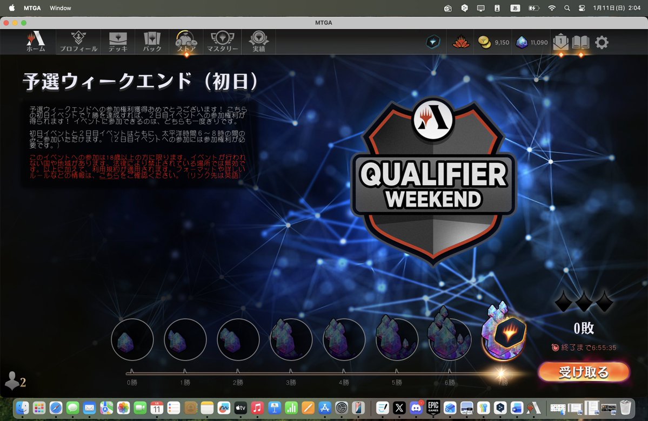Click the blue wildcard hexagon icon
Image resolution: width=648 pixels, height=421 pixels.
coord(433,42)
